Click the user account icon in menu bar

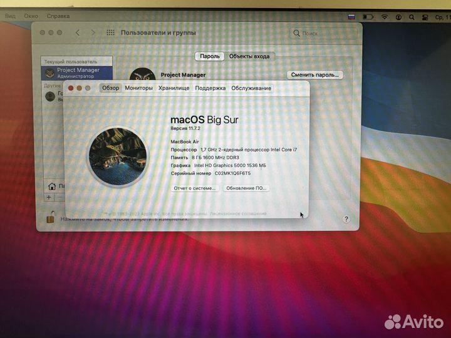pyautogui.click(x=398, y=18)
